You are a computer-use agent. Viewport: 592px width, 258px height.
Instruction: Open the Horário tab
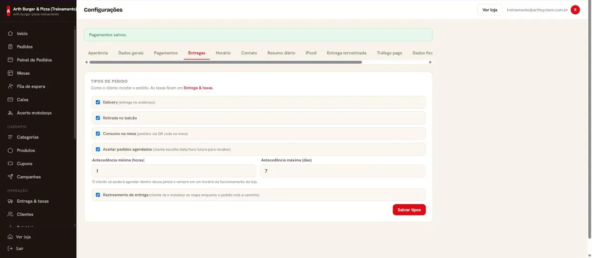pyautogui.click(x=223, y=53)
